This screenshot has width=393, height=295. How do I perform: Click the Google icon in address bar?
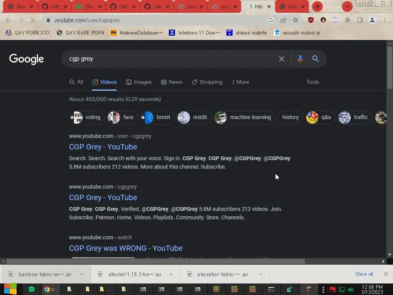point(271,20)
